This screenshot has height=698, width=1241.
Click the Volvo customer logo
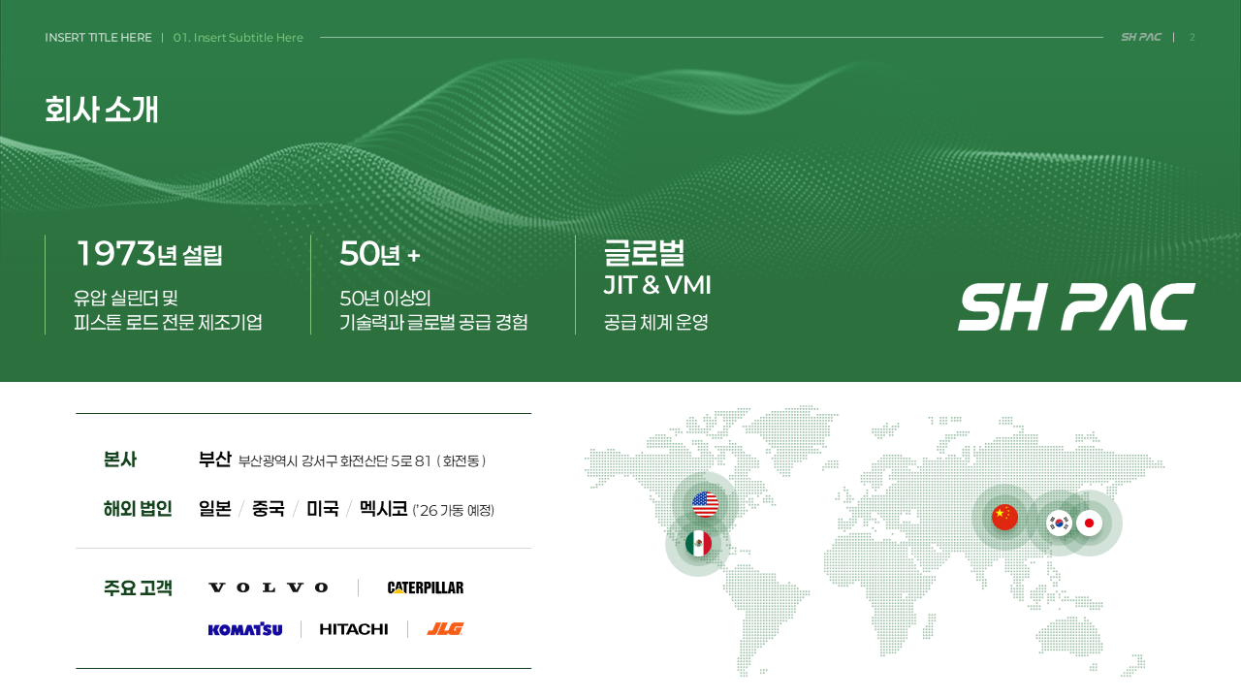(269, 587)
